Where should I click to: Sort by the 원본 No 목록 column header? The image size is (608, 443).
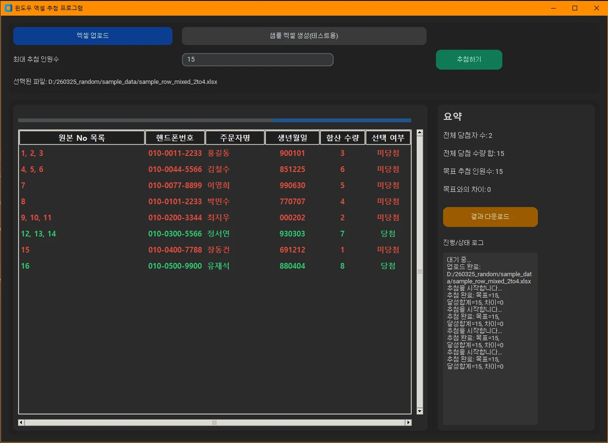(x=82, y=138)
